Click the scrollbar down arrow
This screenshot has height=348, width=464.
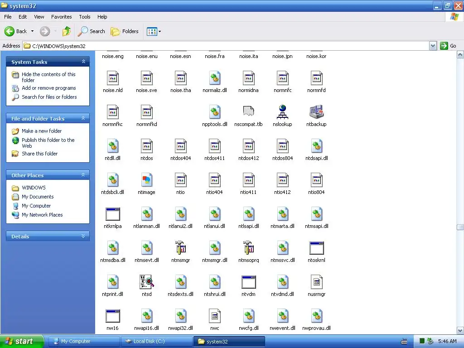click(x=460, y=330)
